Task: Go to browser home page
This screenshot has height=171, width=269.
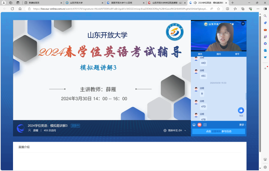Action: (20, 9)
